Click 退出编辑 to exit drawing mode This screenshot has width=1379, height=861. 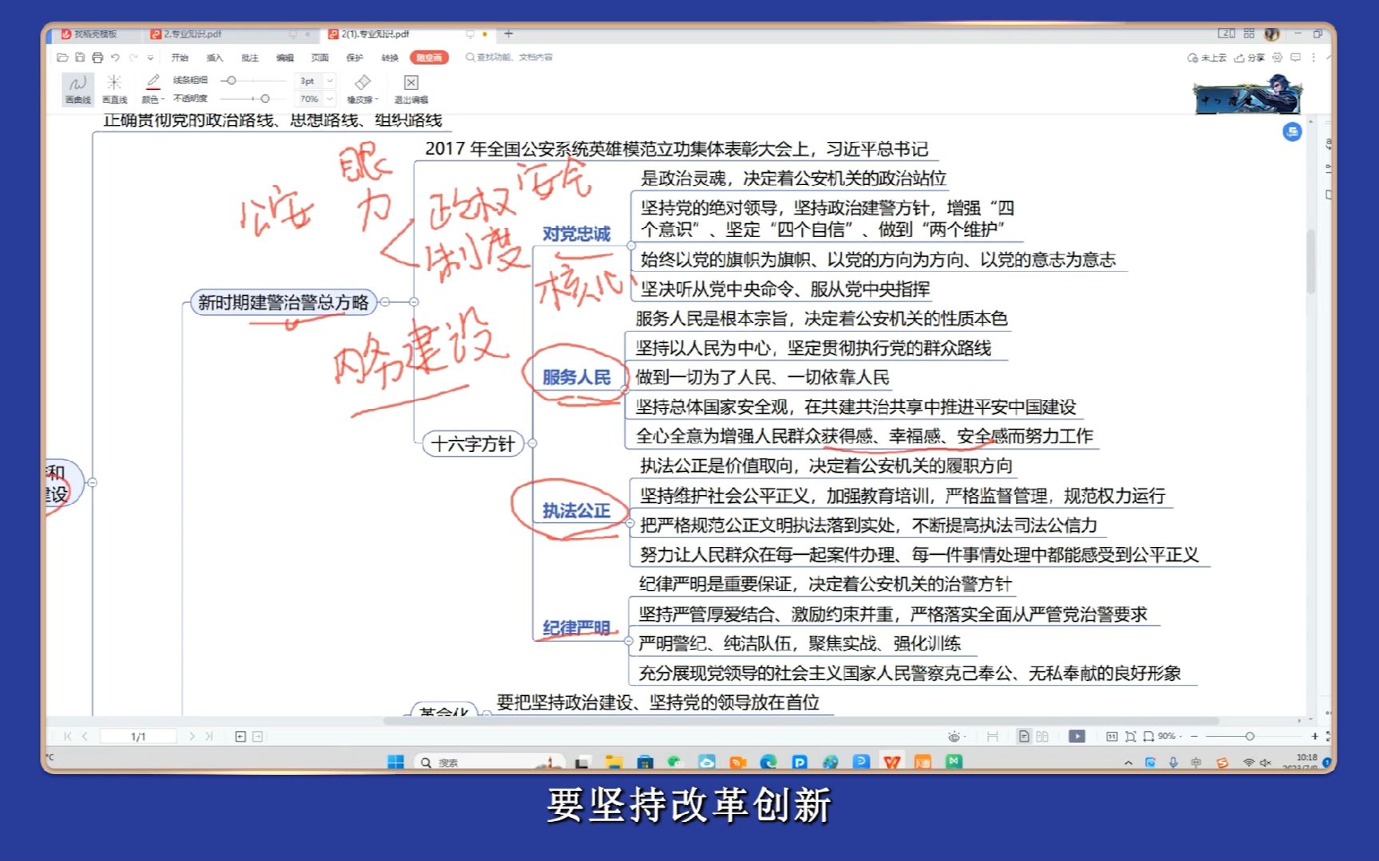click(x=411, y=88)
